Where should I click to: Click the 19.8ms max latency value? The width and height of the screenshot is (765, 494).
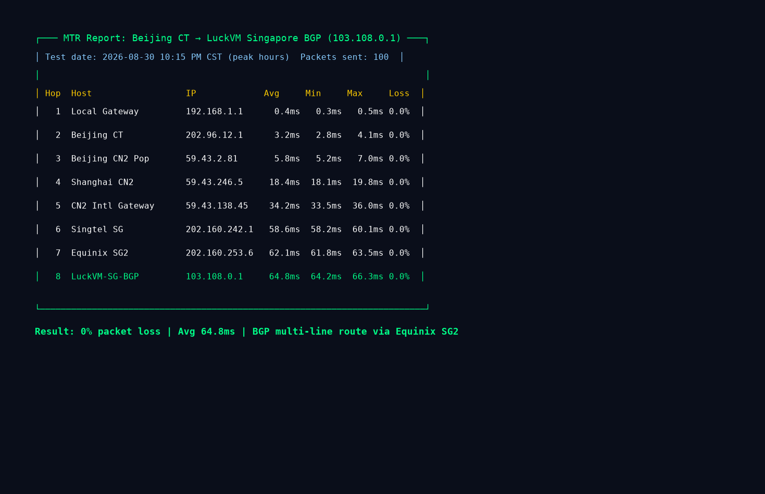(368, 183)
